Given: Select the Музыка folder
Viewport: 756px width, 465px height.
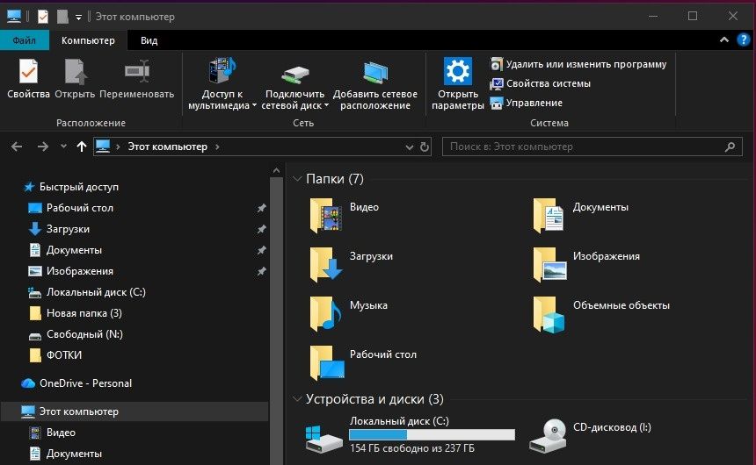Looking at the screenshot, I should (x=349, y=314).
